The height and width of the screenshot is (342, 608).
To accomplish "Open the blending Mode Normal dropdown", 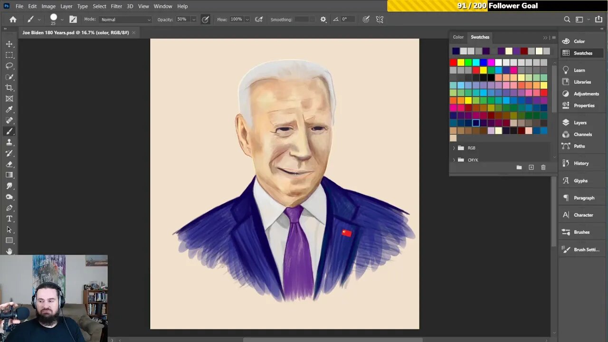I will 126,19.
